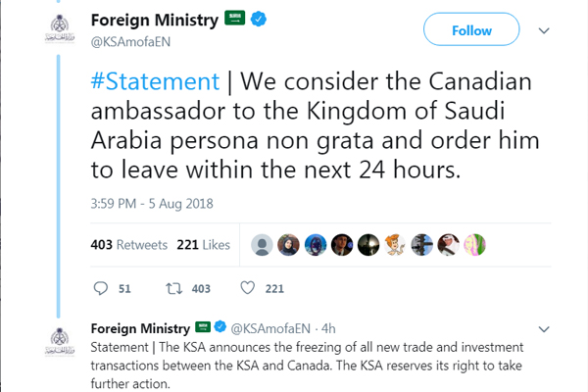Retweet the Foreign Ministry statement

[x=174, y=288]
